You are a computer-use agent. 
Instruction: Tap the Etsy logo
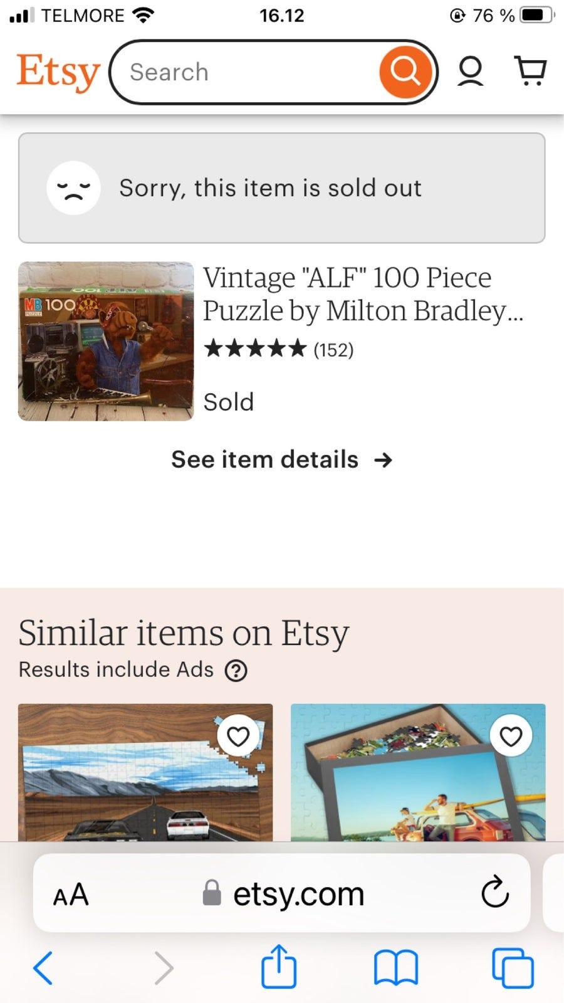click(x=58, y=72)
